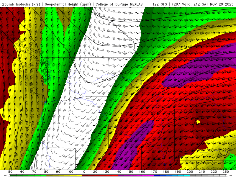
Task: Click the 150 label on the color scale
Action: click(130, 172)
